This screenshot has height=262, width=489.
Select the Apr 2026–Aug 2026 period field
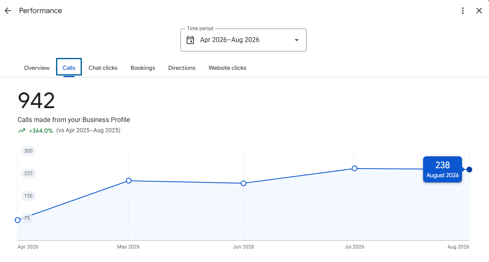pyautogui.click(x=243, y=40)
